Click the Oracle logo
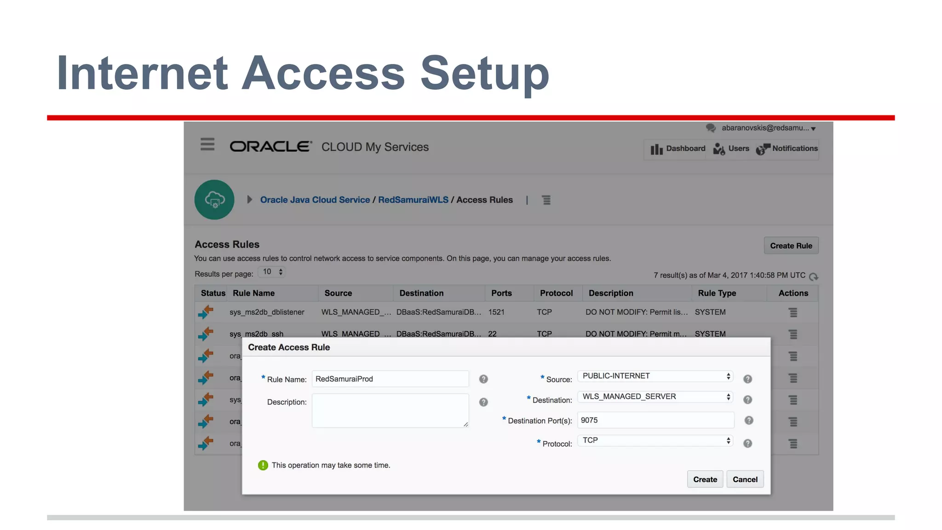942x530 pixels. pos(271,147)
